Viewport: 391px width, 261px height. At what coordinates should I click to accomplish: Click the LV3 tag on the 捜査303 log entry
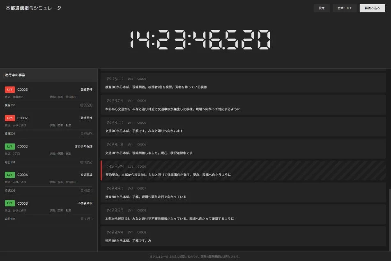[x=130, y=79]
